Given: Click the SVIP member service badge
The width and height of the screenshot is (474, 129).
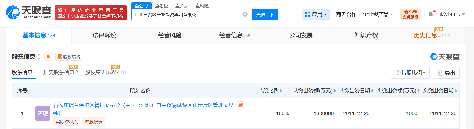Looking at the screenshot, I should click(x=410, y=15).
